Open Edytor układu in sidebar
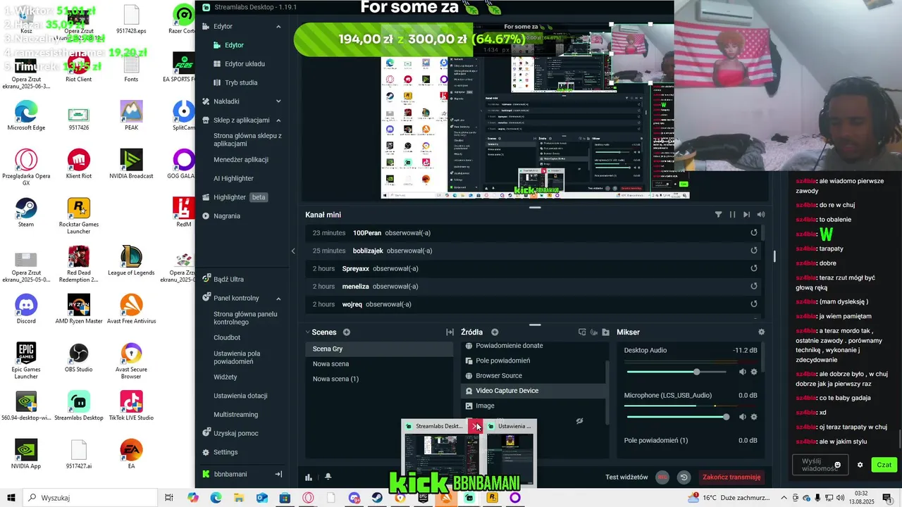This screenshot has height=507, width=902. point(245,63)
